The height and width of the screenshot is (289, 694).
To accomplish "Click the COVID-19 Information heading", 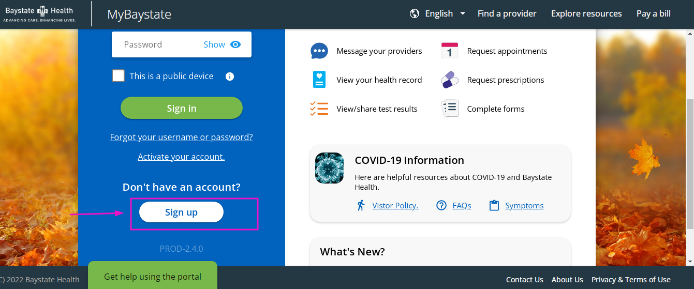I will [409, 160].
